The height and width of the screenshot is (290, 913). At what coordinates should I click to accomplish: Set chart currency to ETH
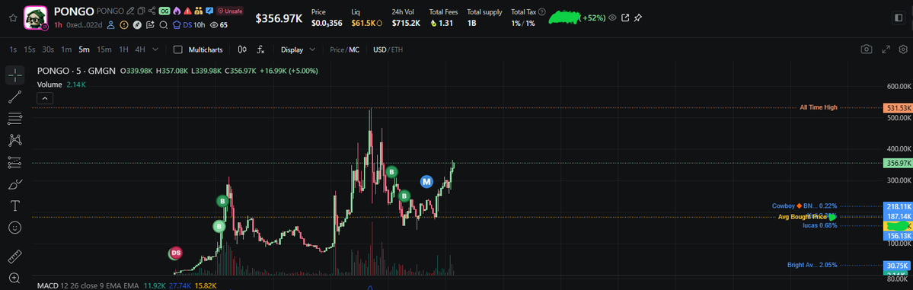pyautogui.click(x=397, y=49)
